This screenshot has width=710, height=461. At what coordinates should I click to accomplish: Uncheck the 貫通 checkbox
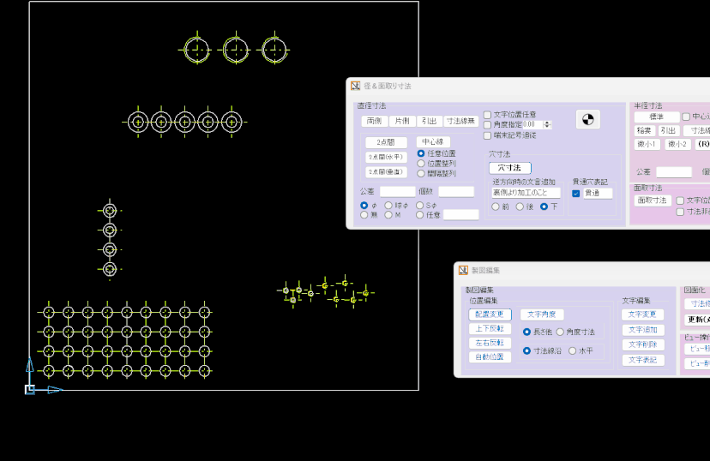(576, 194)
